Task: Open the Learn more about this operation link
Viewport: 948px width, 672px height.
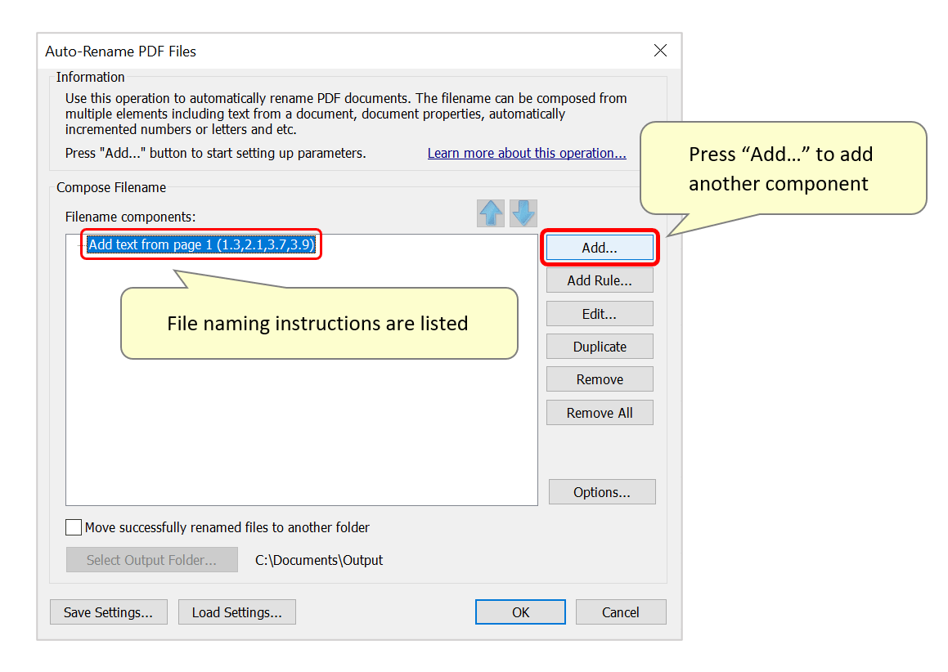Action: tap(527, 153)
